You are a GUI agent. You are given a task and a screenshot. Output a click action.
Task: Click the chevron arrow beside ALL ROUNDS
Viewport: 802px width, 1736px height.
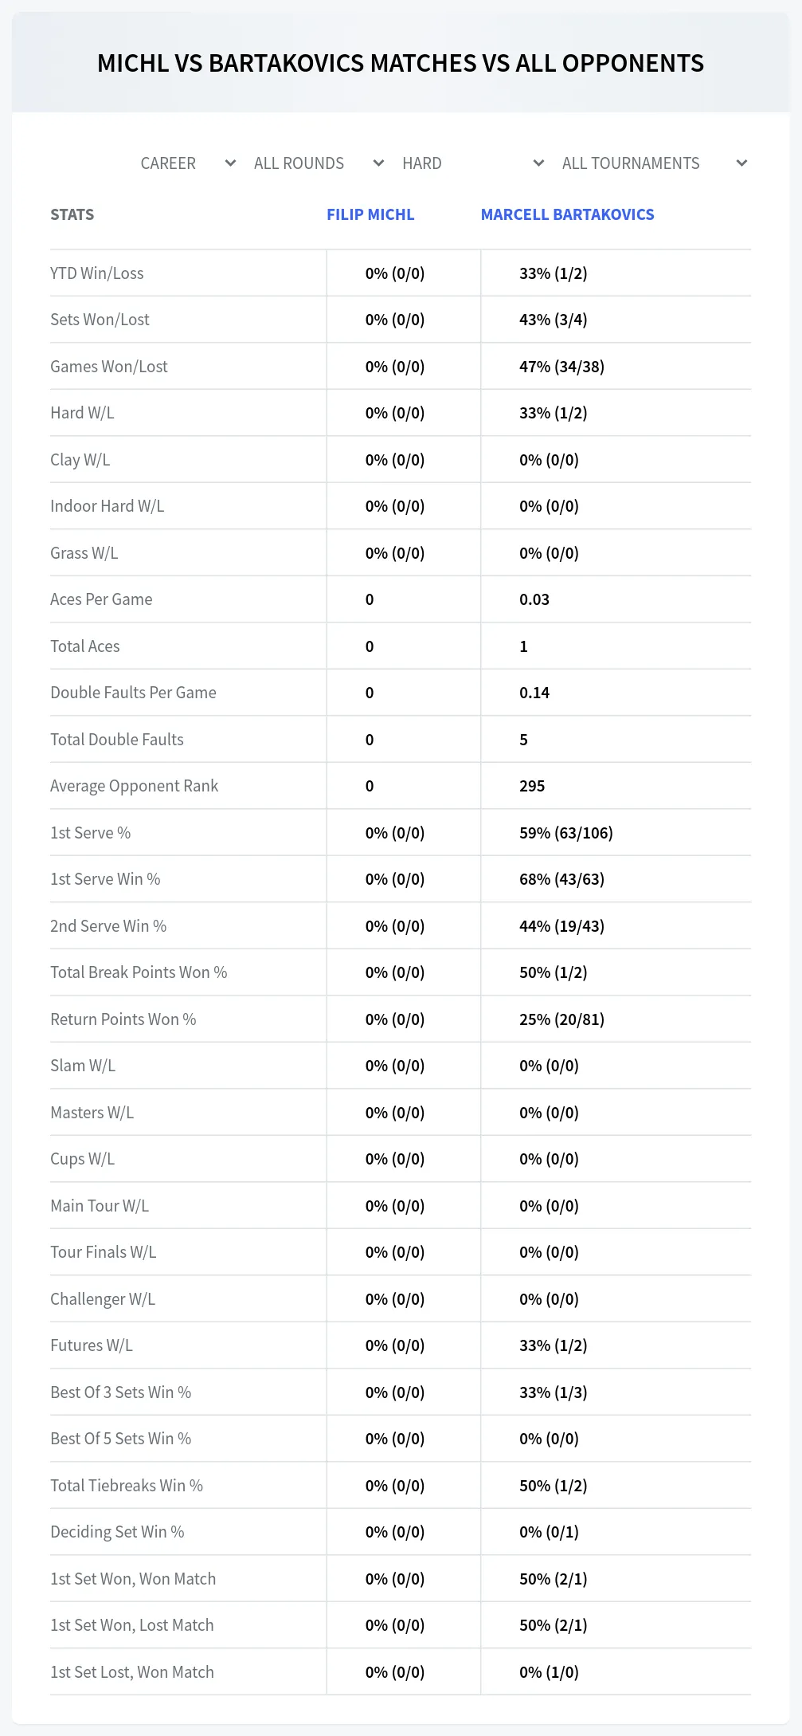pos(378,163)
